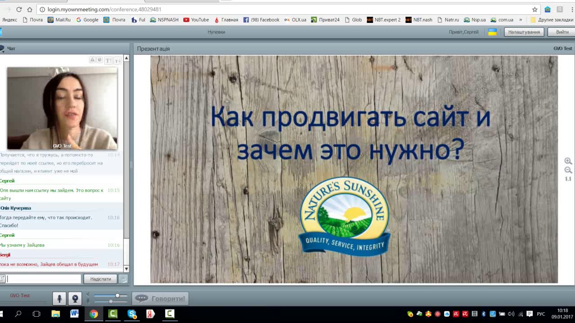Click chat scrollbar up arrow
This screenshot has width=575, height=323.
click(x=126, y=58)
